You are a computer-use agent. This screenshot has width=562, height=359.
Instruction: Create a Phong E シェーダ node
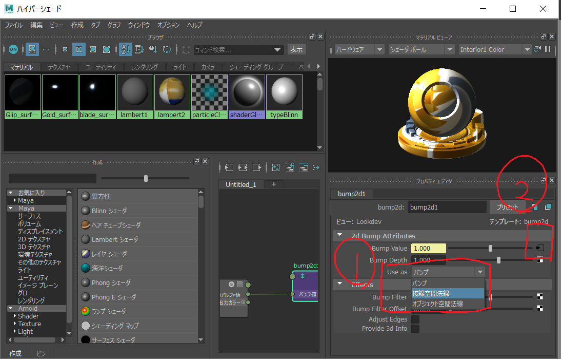click(137, 297)
